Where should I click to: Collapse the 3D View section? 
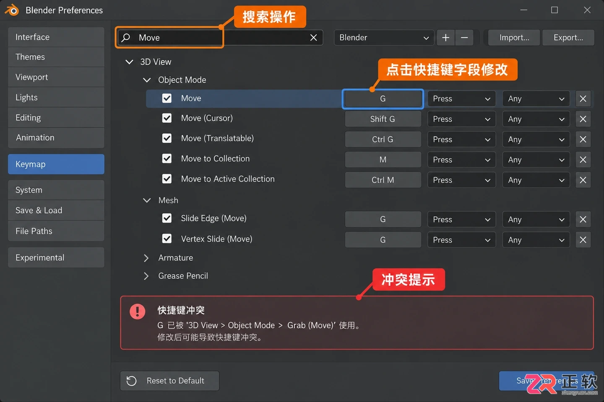click(x=129, y=62)
